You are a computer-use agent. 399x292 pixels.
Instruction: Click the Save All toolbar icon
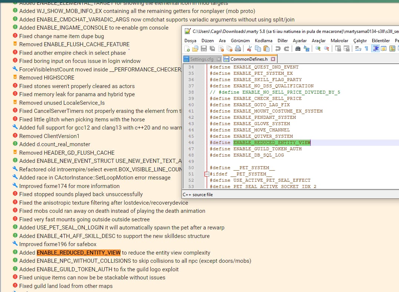coord(212,48)
